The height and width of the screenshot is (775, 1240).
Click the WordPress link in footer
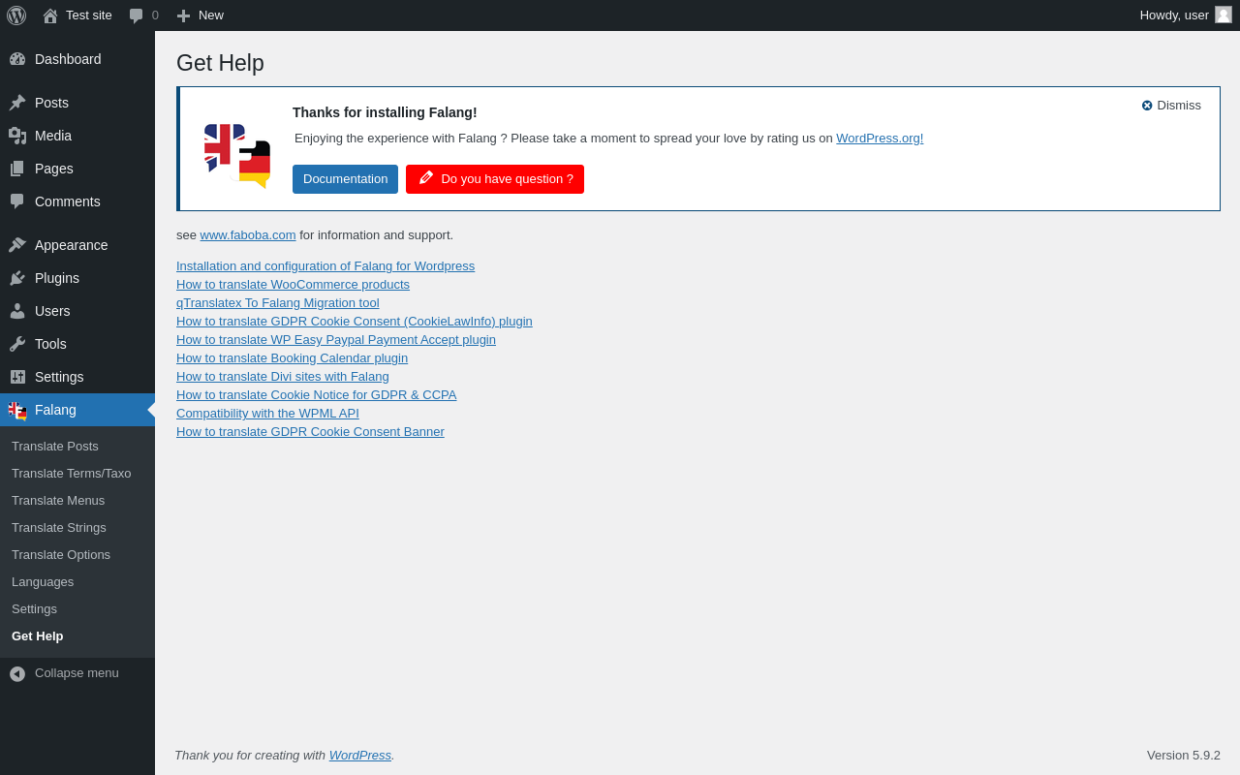[x=360, y=756]
